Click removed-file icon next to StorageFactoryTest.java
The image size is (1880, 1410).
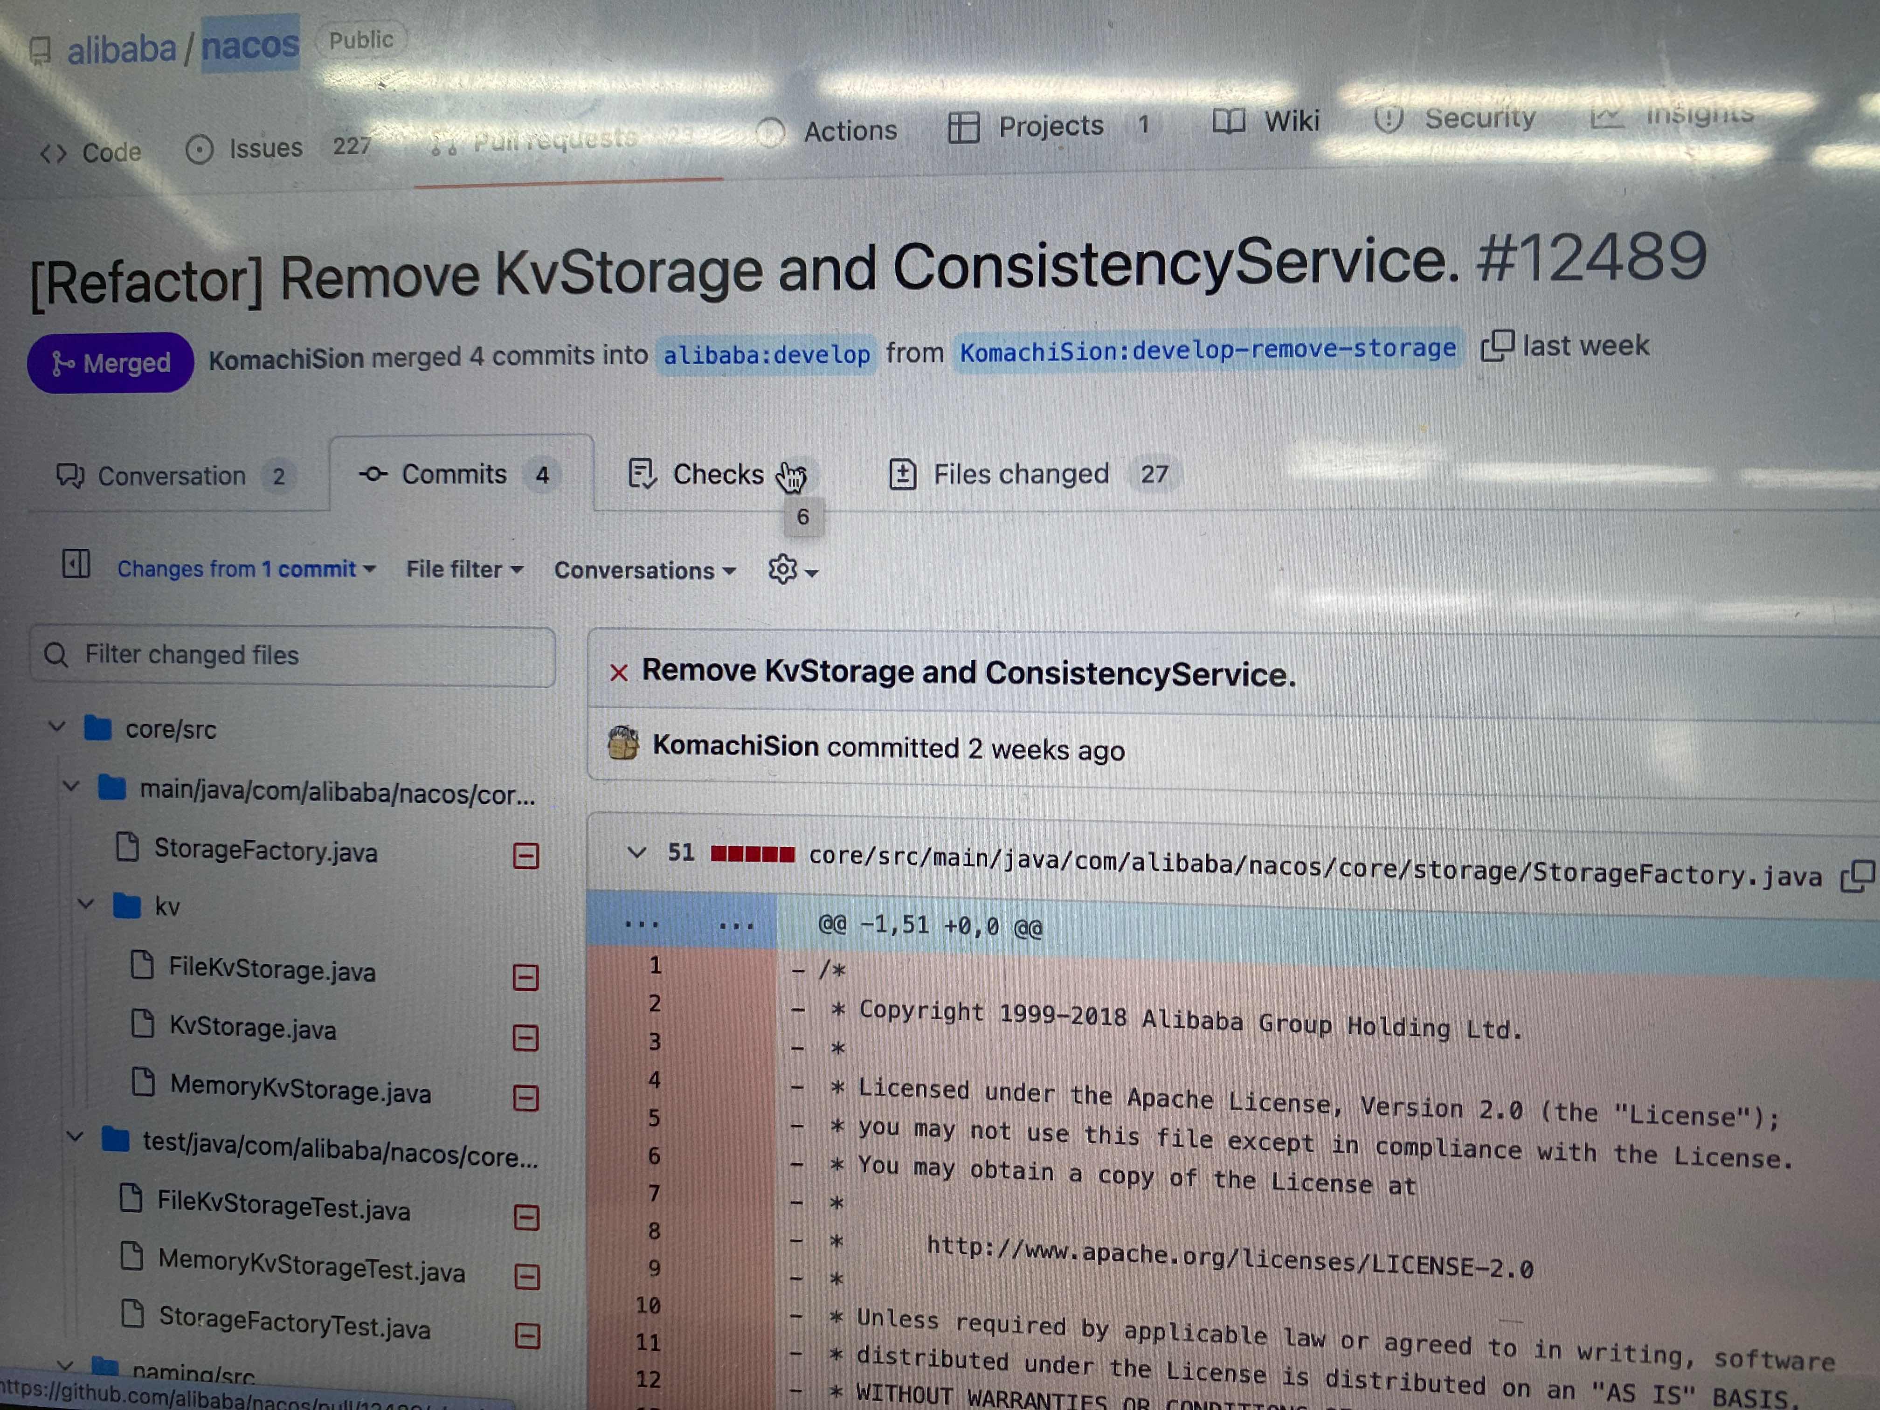[x=528, y=1336]
